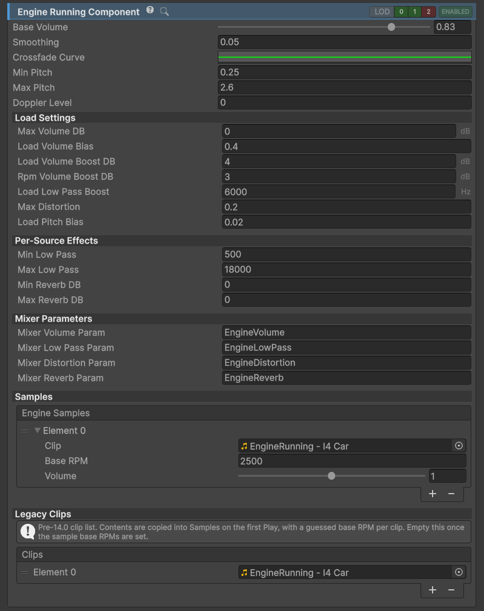Click the Max Distortion field
Image resolution: width=484 pixels, height=611 pixels.
347,207
